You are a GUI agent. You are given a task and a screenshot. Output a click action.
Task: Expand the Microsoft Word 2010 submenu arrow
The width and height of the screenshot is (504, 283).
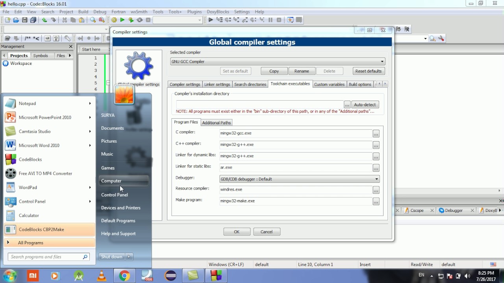(90, 145)
